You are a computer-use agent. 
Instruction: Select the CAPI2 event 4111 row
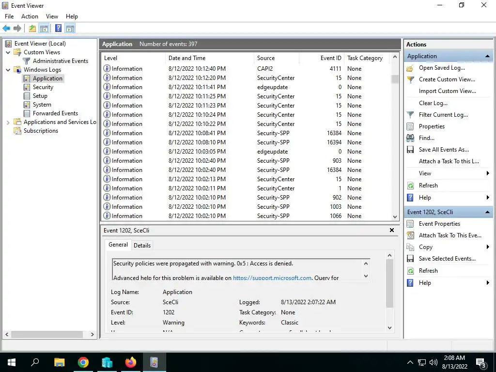point(246,69)
